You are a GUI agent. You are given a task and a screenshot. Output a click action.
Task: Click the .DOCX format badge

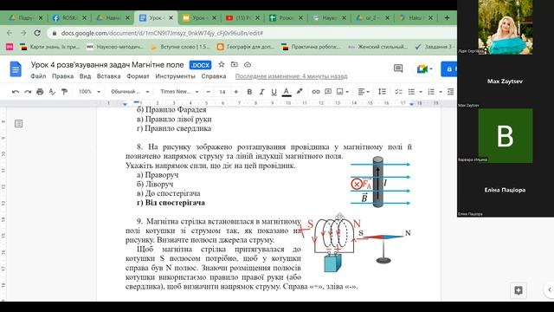click(x=200, y=65)
